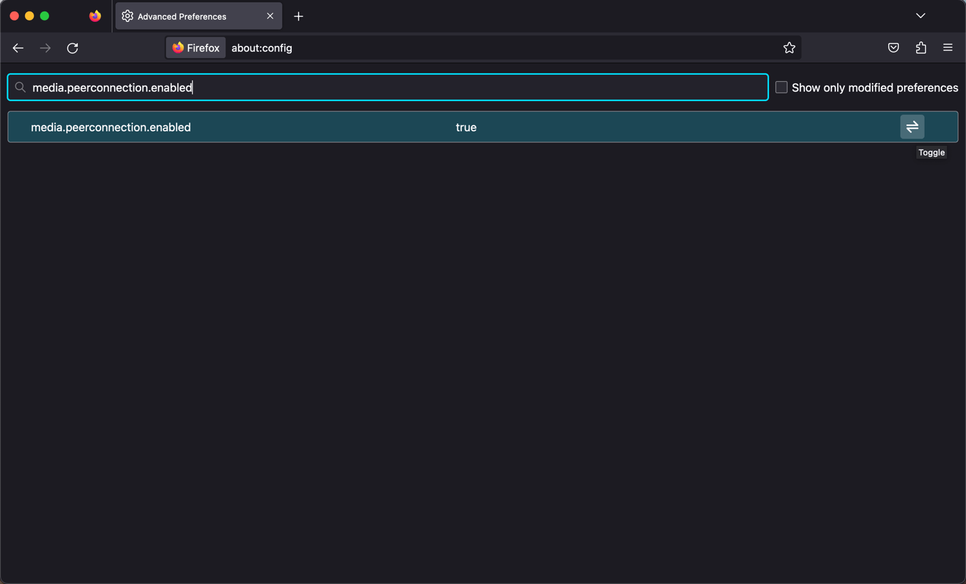Click the media.peerconnection.enabled row name
Image resolution: width=966 pixels, height=584 pixels.
(111, 127)
